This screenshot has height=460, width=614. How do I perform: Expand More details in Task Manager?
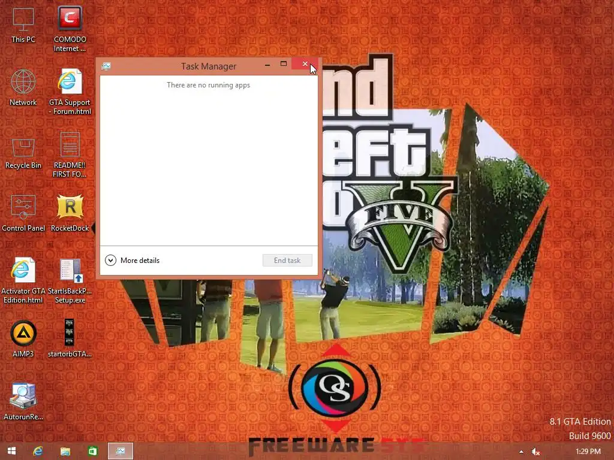coord(133,260)
